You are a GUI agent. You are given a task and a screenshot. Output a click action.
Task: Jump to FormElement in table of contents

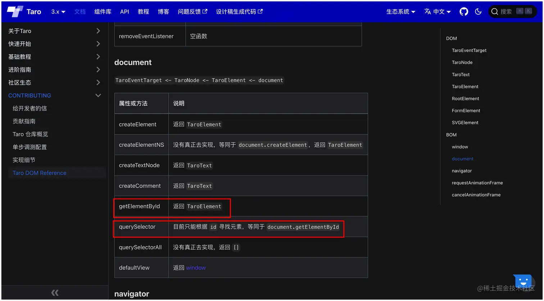(466, 111)
